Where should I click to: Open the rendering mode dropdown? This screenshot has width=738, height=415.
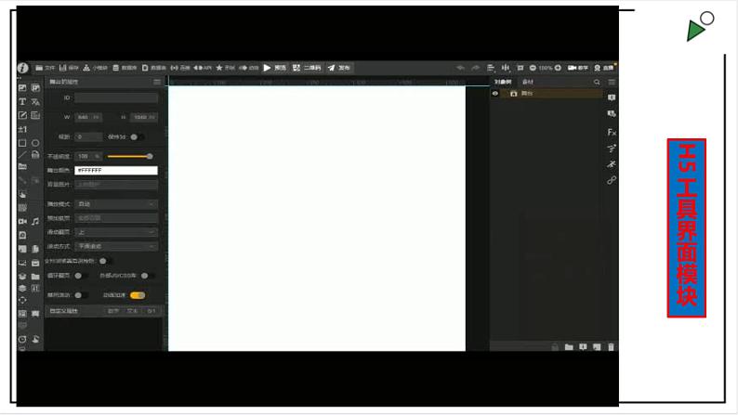click(116, 246)
